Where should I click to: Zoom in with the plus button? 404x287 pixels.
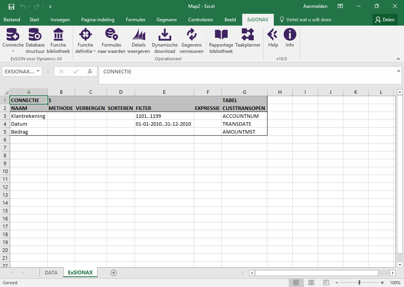click(x=382, y=283)
